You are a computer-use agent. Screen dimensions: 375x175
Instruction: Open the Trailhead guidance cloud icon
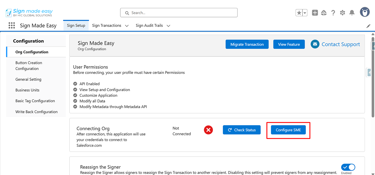click(x=324, y=13)
